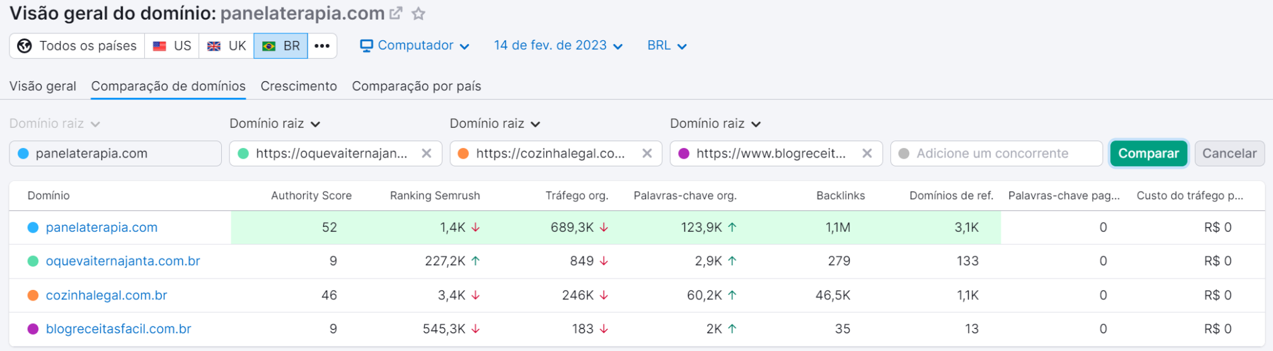Image resolution: width=1273 pixels, height=351 pixels.
Task: Click the panelaterapia.com domain input field
Action: (115, 154)
